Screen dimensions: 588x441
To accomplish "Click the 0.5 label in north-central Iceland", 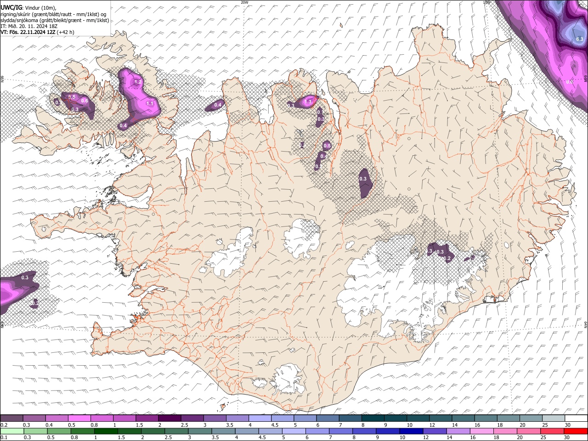I will pyautogui.click(x=327, y=146).
